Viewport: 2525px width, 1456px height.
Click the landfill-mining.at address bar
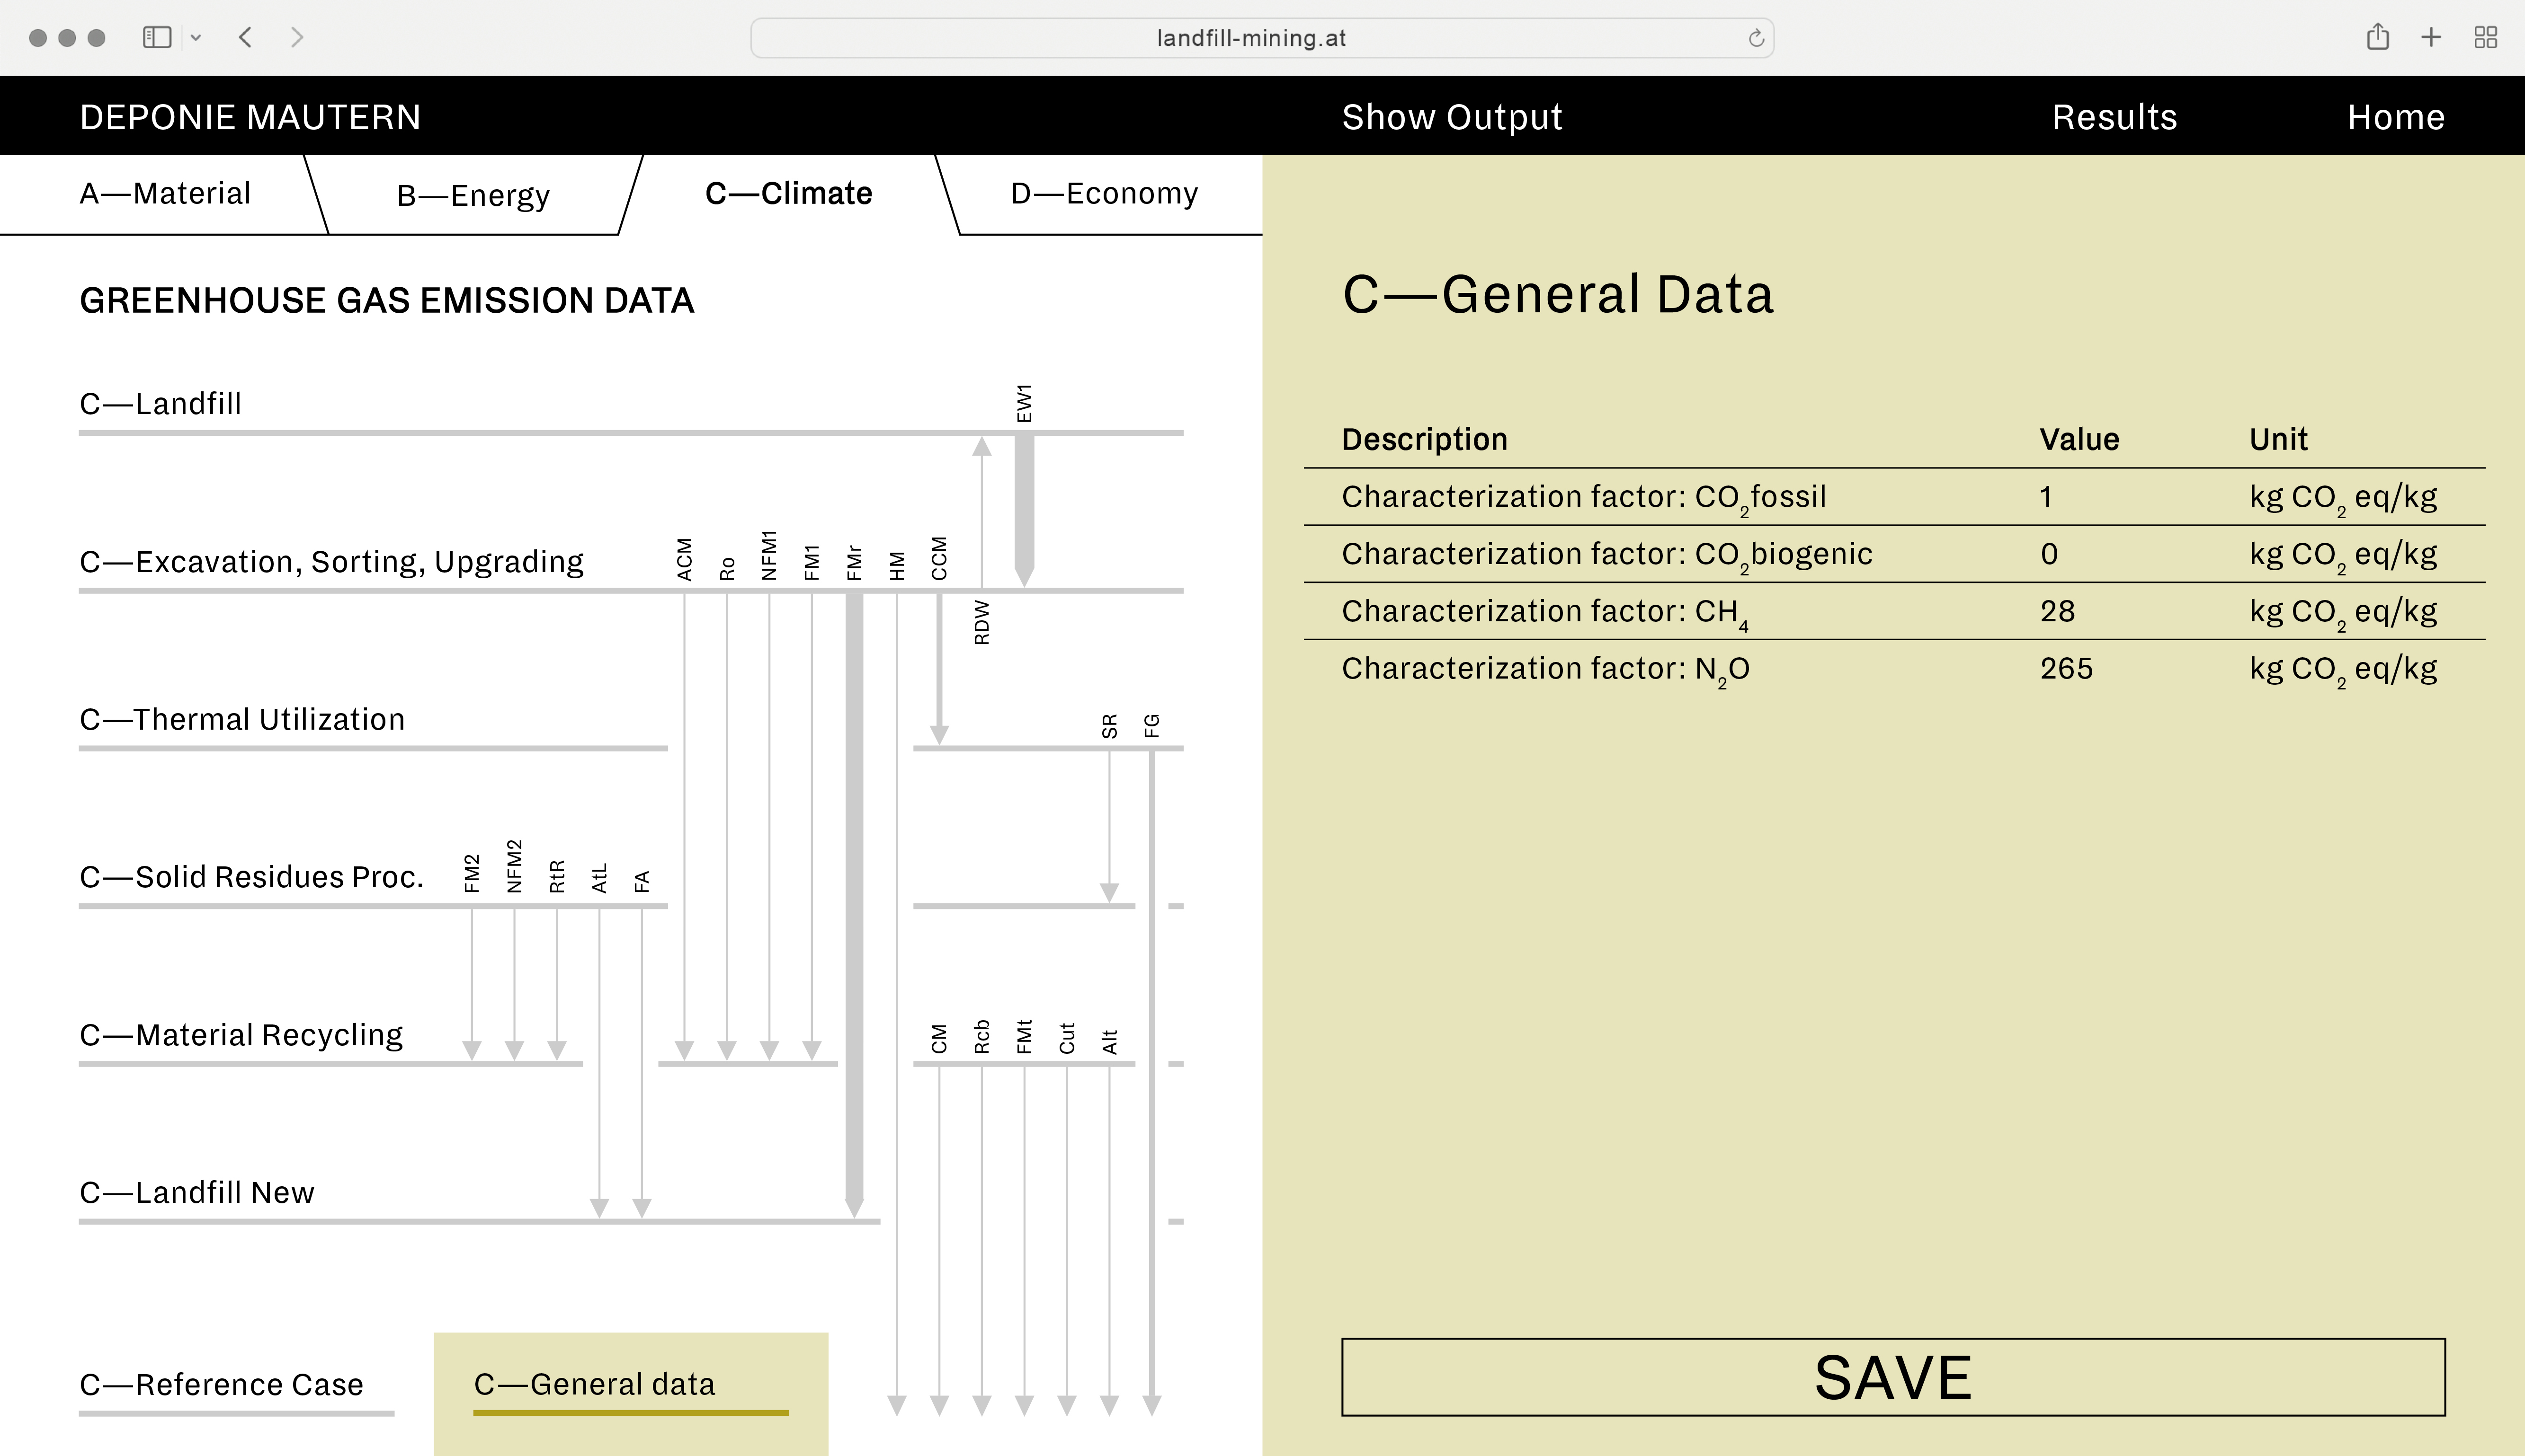tap(1261, 38)
